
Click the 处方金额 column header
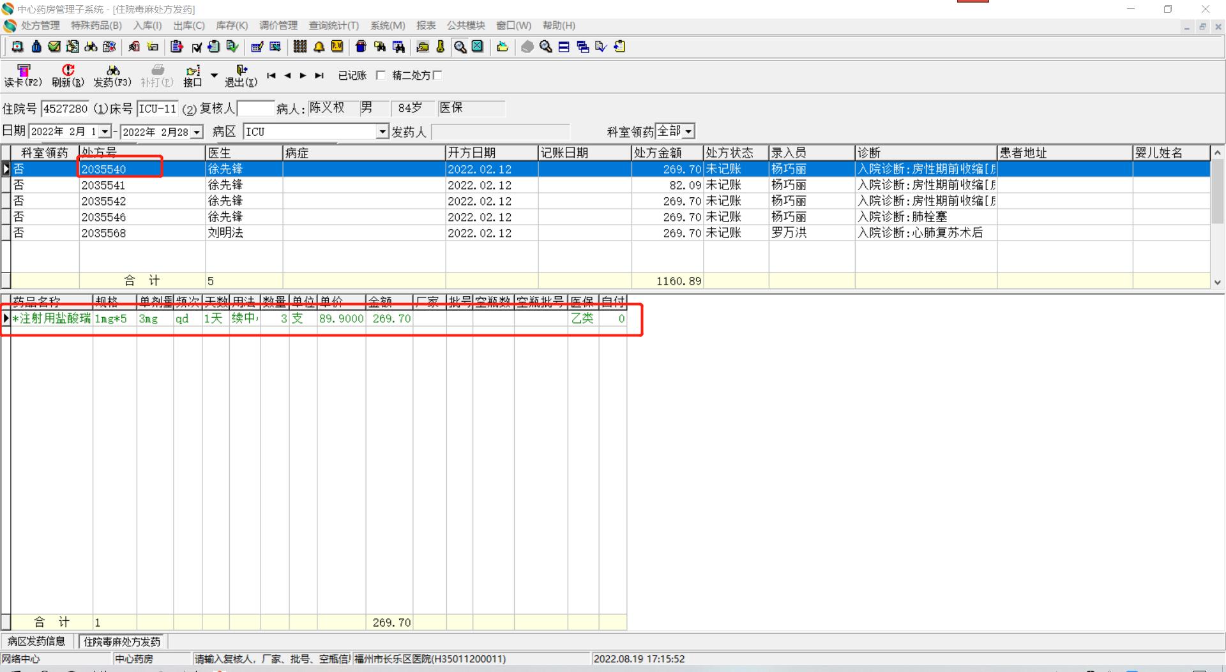tap(667, 153)
